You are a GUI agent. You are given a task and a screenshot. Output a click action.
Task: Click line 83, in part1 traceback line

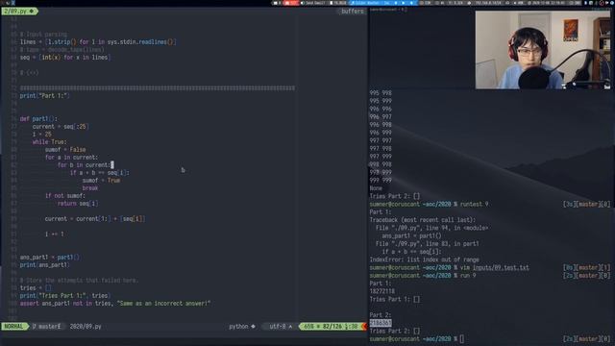[427, 244]
